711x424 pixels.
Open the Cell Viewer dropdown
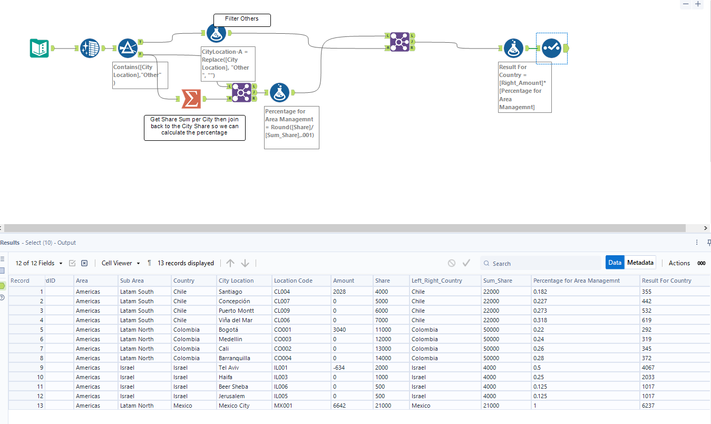(120, 263)
